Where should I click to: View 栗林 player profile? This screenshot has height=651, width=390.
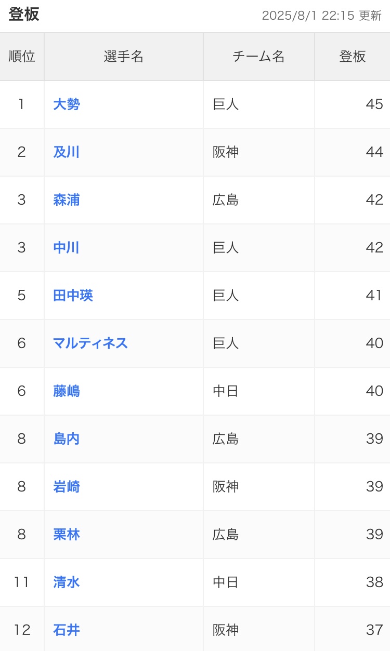(67, 535)
